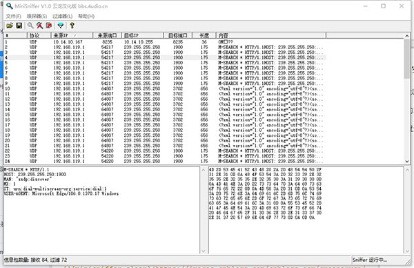Select packet row number 10 in list
Screen dimensions: 414x268
coord(165,89)
